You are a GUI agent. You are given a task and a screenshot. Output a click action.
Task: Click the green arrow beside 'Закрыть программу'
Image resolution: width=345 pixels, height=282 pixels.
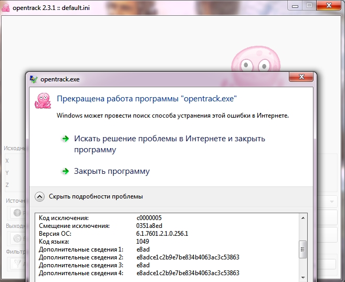[x=65, y=171]
